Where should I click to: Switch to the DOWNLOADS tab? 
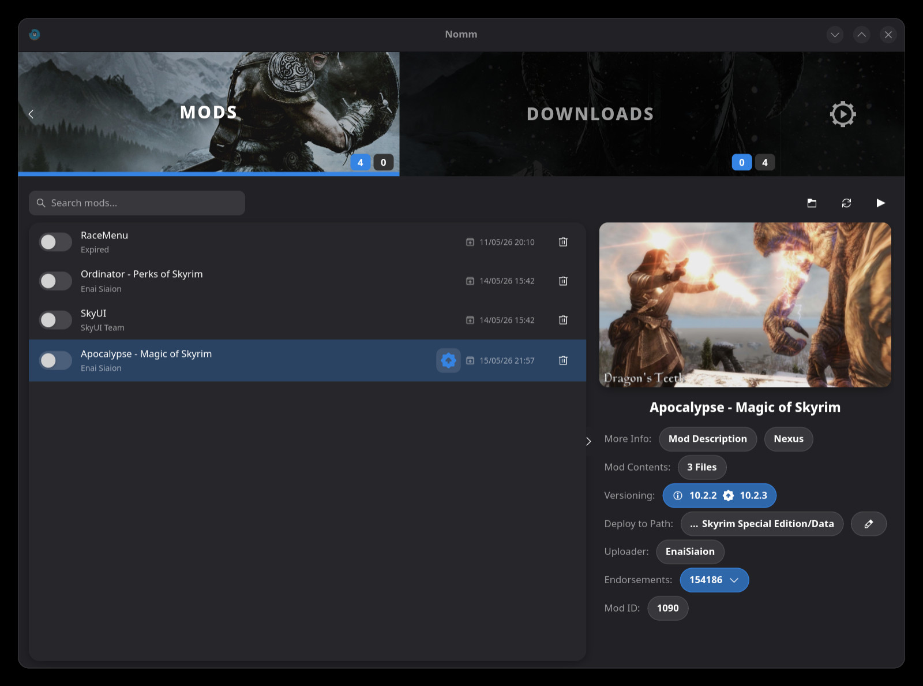(x=590, y=114)
